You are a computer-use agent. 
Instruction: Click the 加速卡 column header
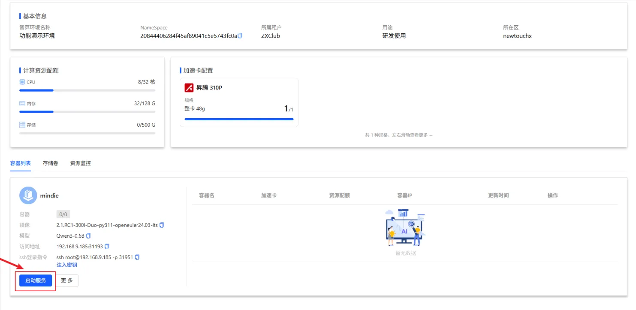point(269,195)
